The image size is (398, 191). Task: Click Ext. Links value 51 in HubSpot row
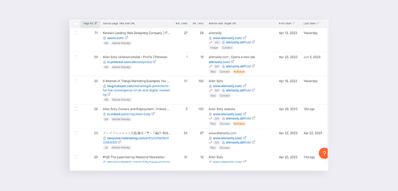(185, 81)
